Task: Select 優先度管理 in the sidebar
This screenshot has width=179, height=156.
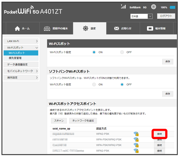Action: (x=15, y=58)
